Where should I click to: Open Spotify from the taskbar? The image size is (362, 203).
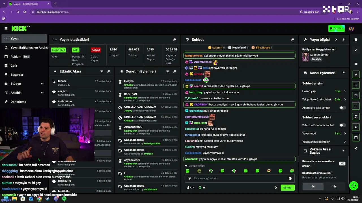click(x=64, y=199)
